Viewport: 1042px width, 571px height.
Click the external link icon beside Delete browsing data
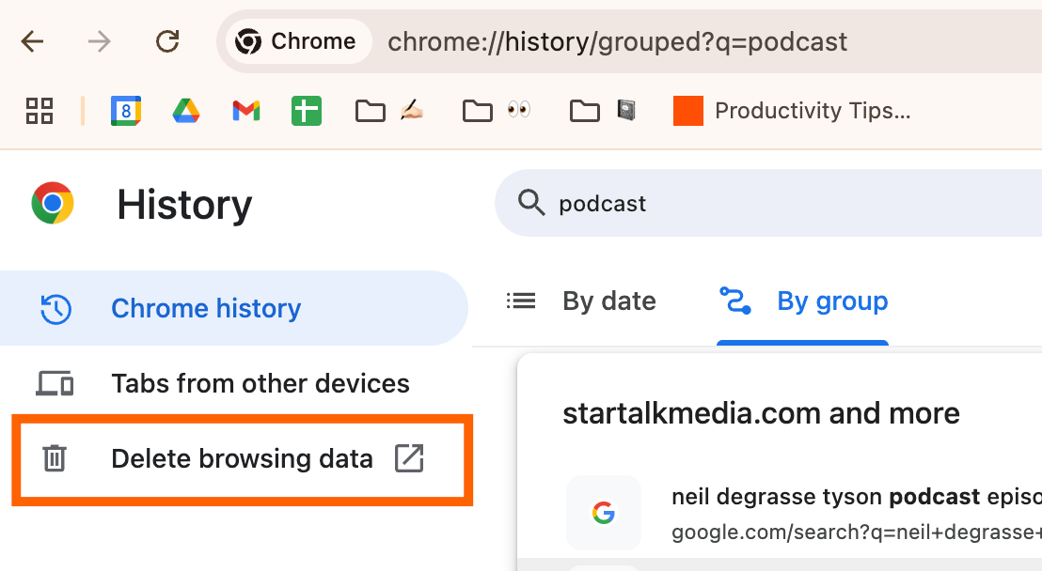pos(409,459)
